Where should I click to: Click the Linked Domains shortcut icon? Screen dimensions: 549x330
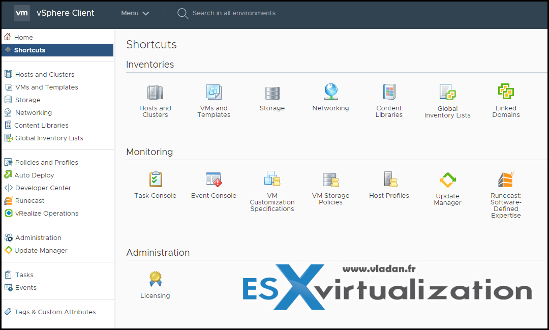[506, 92]
